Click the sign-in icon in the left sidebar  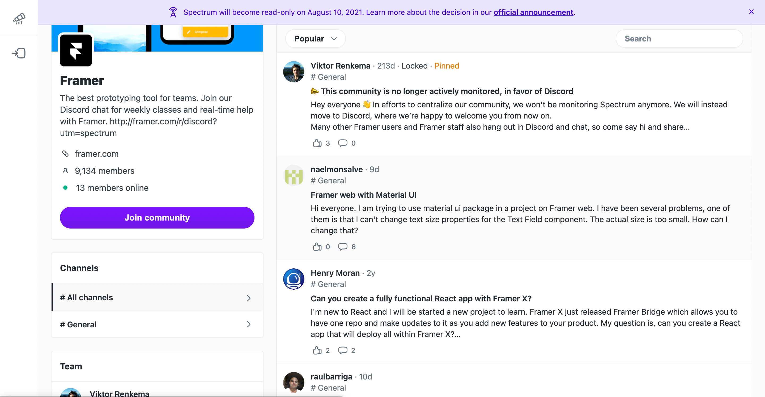pyautogui.click(x=19, y=53)
